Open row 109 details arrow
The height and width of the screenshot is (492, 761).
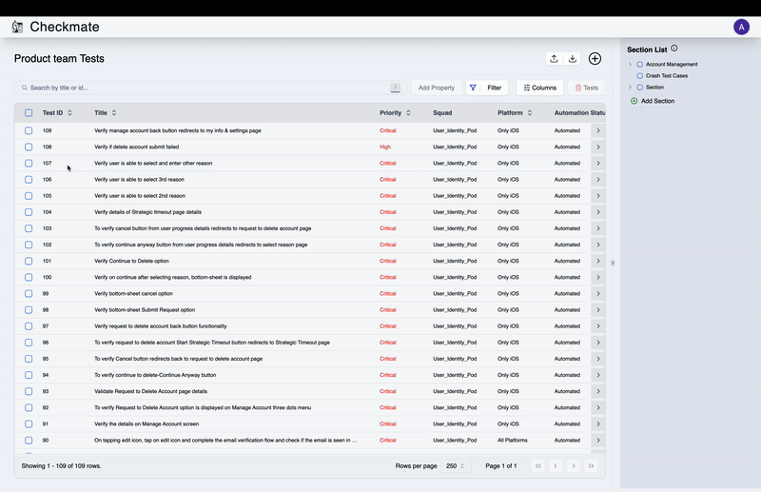coord(598,130)
